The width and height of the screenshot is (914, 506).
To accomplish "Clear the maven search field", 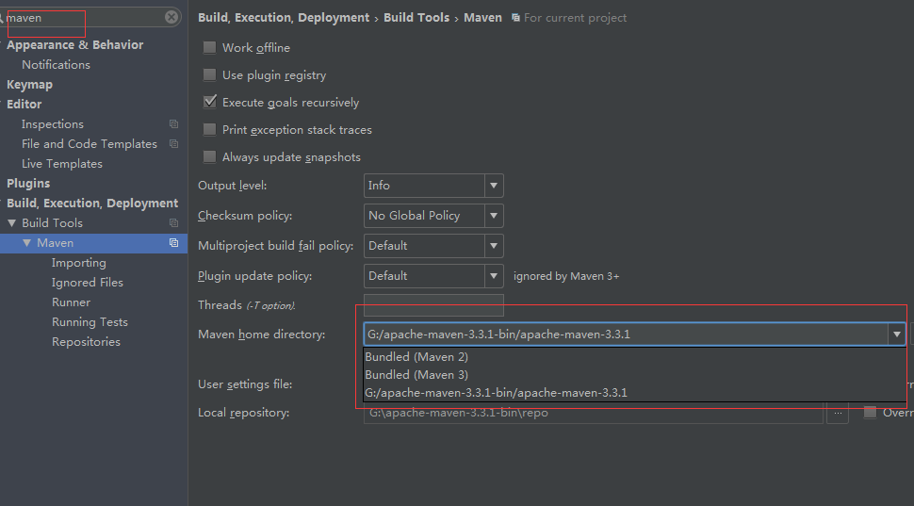I will 171,18.
